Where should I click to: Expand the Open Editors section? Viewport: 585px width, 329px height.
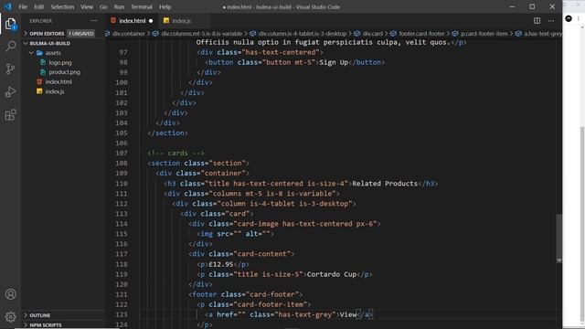47,34
